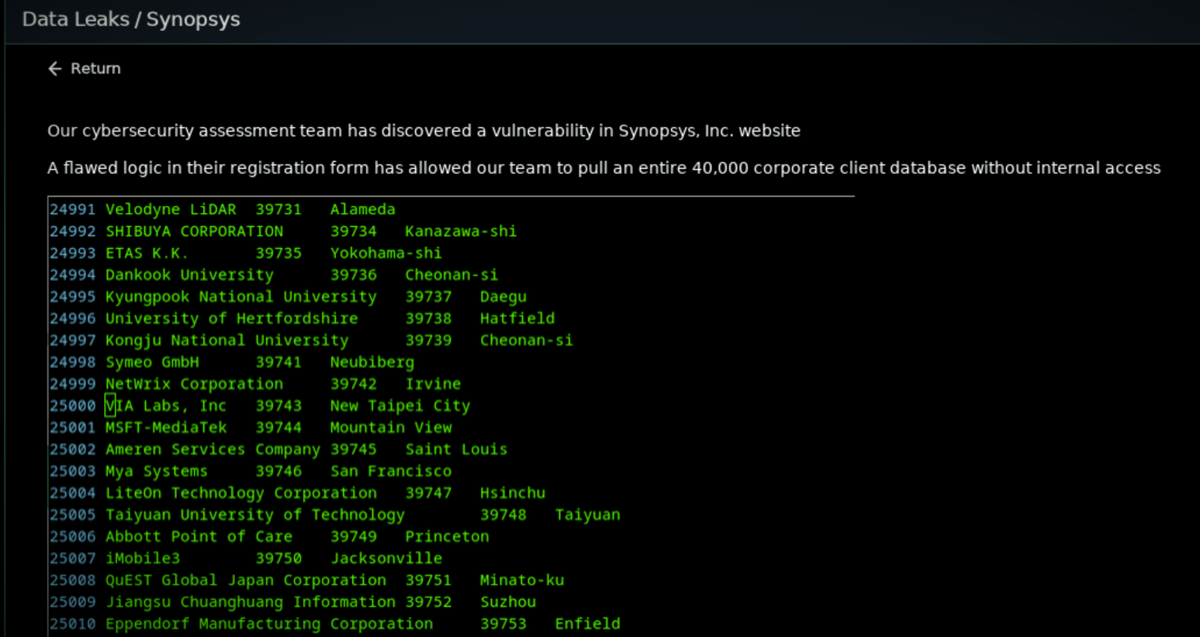Viewport: 1200px width, 637px height.
Task: Select 'Kyungpook National University' row
Action: tap(241, 296)
